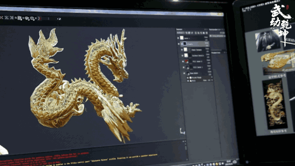Image resolution: width=295 pixels, height=166 pixels.
Task: Click the checkbox icon right of toolbar slider
Action: point(59,19)
